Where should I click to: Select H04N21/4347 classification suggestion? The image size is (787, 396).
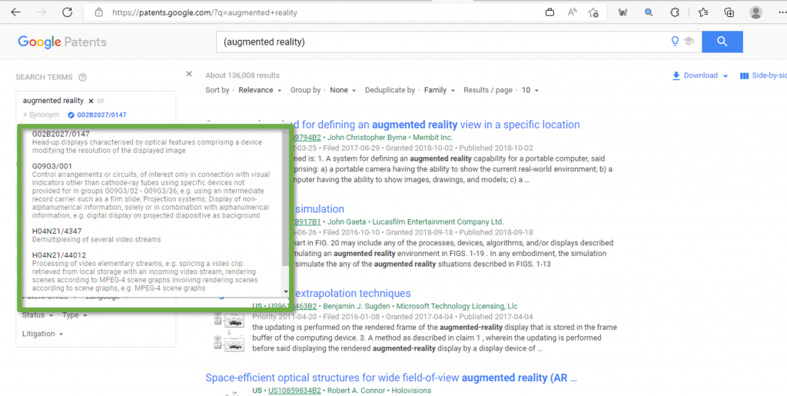[58, 231]
